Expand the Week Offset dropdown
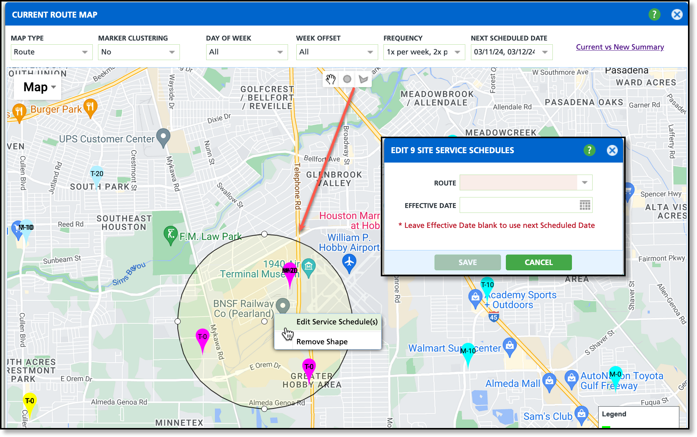 pos(337,52)
